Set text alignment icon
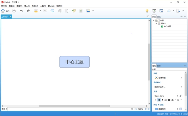 [x=172, y=100]
